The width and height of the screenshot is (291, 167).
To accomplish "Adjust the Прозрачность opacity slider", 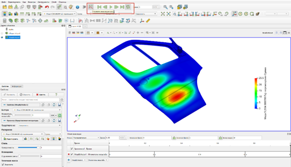I will 29,148.
